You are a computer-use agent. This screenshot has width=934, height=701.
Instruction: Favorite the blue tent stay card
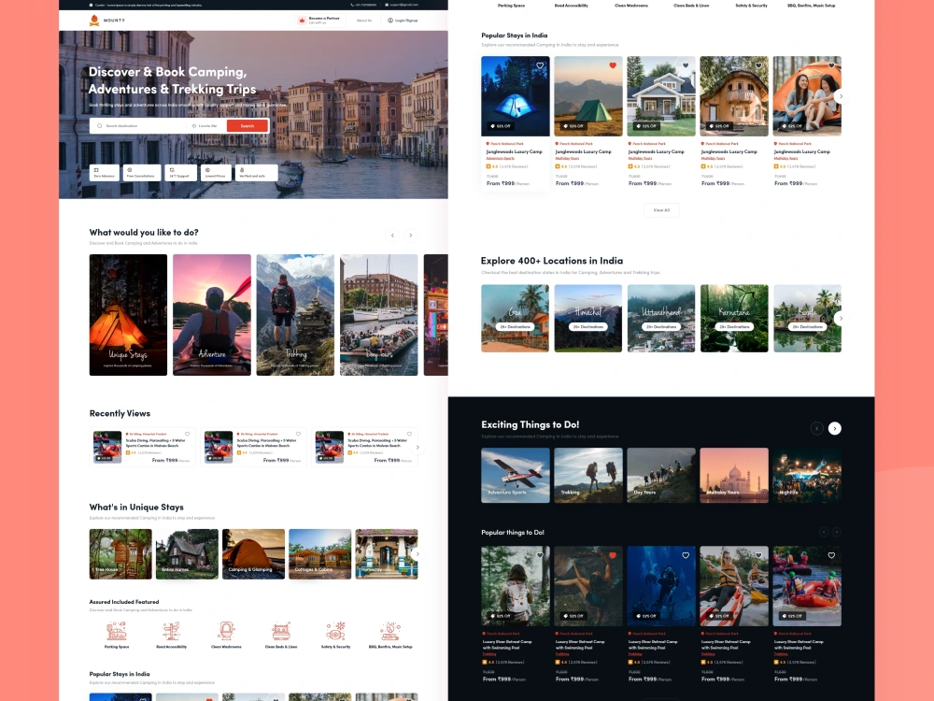click(540, 65)
